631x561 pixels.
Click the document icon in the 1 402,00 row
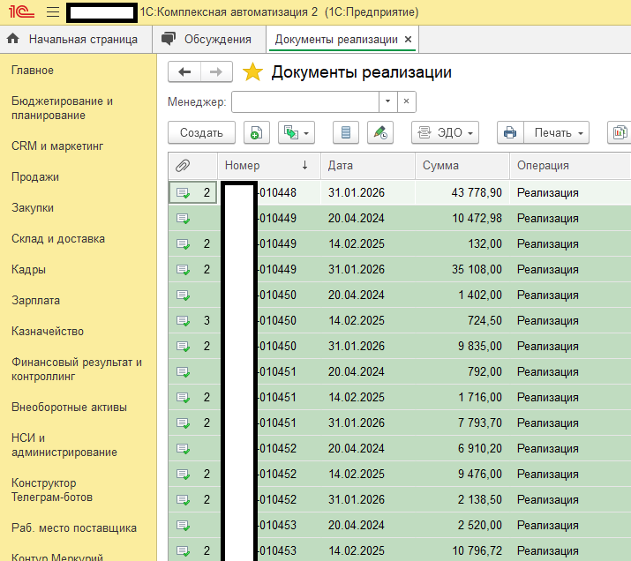pyautogui.click(x=183, y=295)
